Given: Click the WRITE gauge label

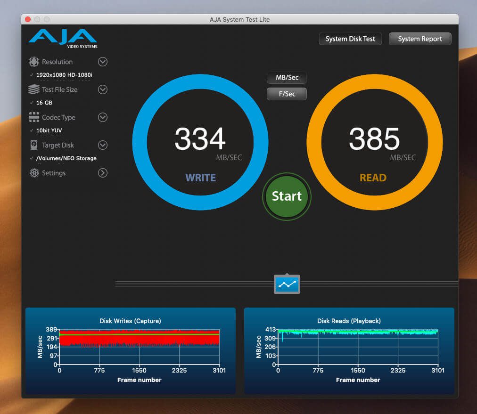Looking at the screenshot, I should click(x=200, y=178).
